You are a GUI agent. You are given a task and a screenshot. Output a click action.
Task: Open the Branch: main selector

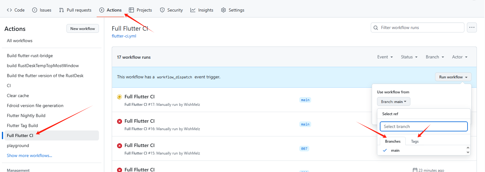394,102
